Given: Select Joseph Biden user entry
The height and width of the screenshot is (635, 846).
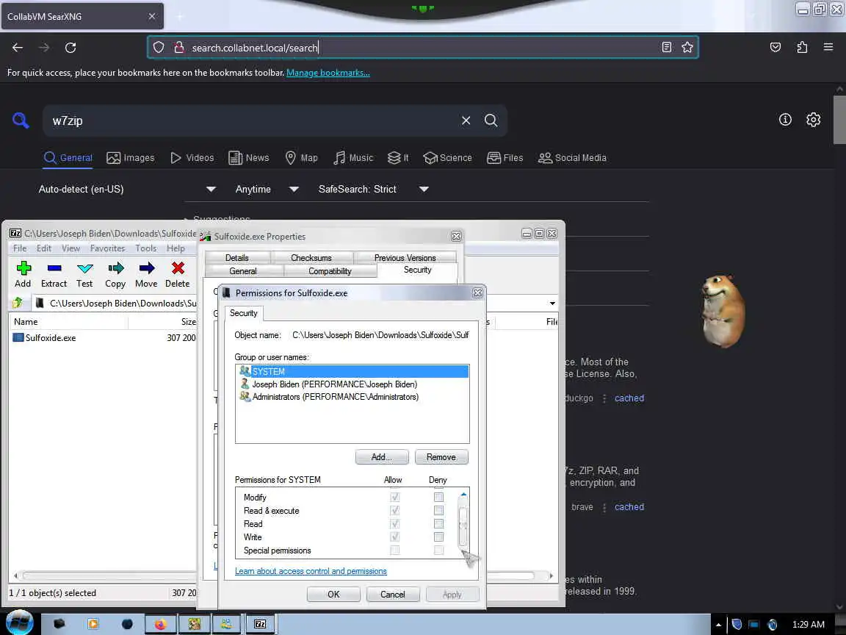Looking at the screenshot, I should pos(335,384).
